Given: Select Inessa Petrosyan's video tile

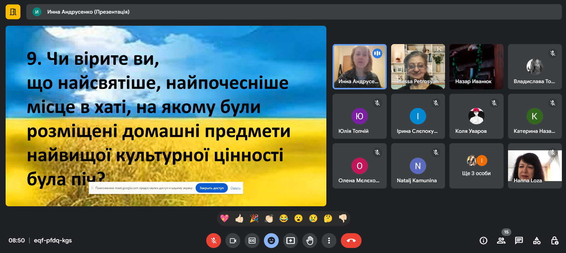Looking at the screenshot, I should pyautogui.click(x=418, y=67).
